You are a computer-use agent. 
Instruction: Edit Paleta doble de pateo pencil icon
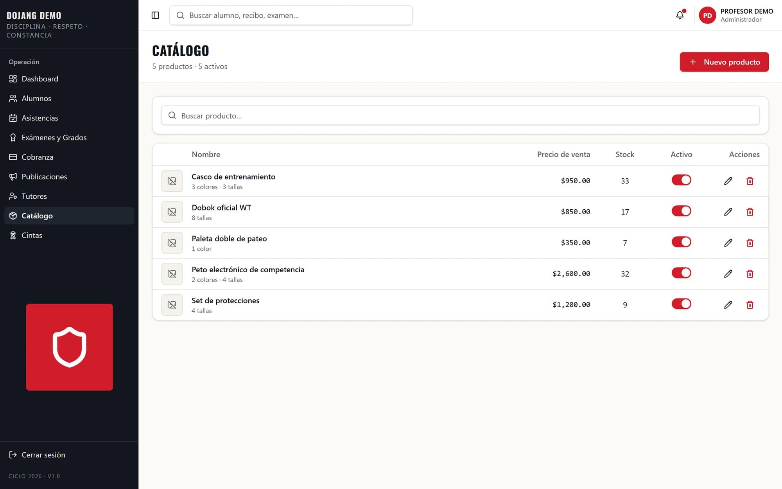click(x=728, y=243)
